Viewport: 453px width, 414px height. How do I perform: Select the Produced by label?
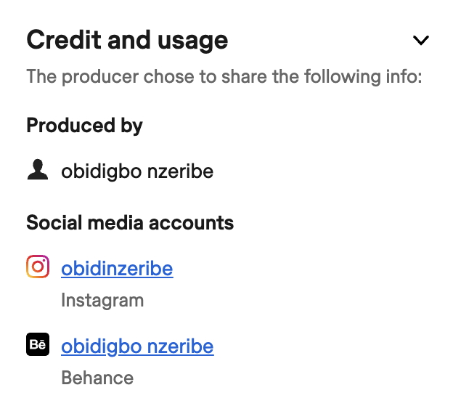click(84, 126)
